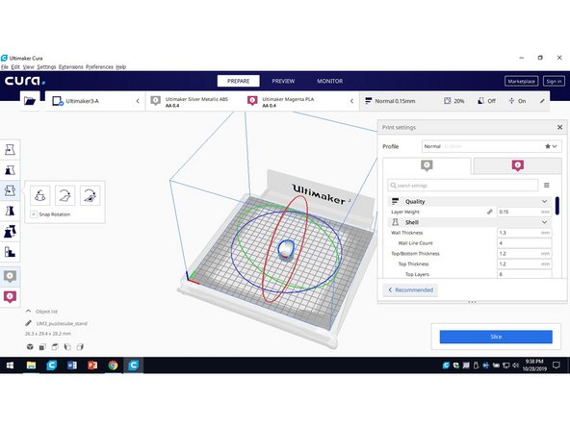The width and height of the screenshot is (570, 427).
Task: Switch to top view icon
Action: [55, 347]
